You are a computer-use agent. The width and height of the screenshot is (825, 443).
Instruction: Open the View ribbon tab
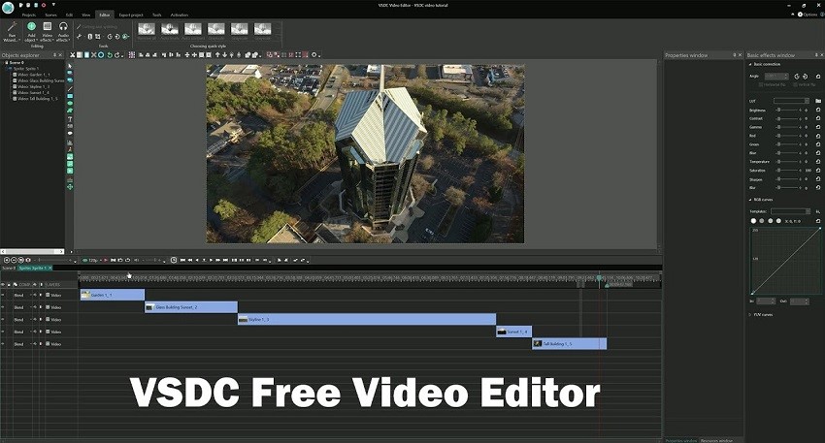[85, 15]
